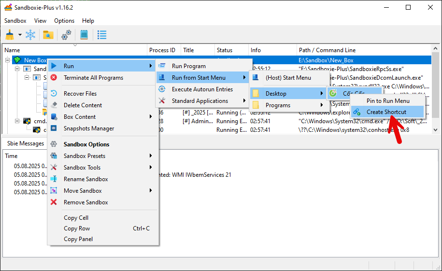This screenshot has width=442, height=271.
Task: Open Sandbox Options
Action: (101, 144)
